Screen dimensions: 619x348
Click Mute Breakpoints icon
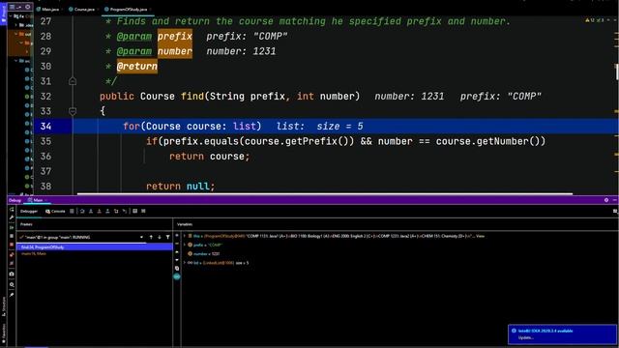click(x=12, y=264)
